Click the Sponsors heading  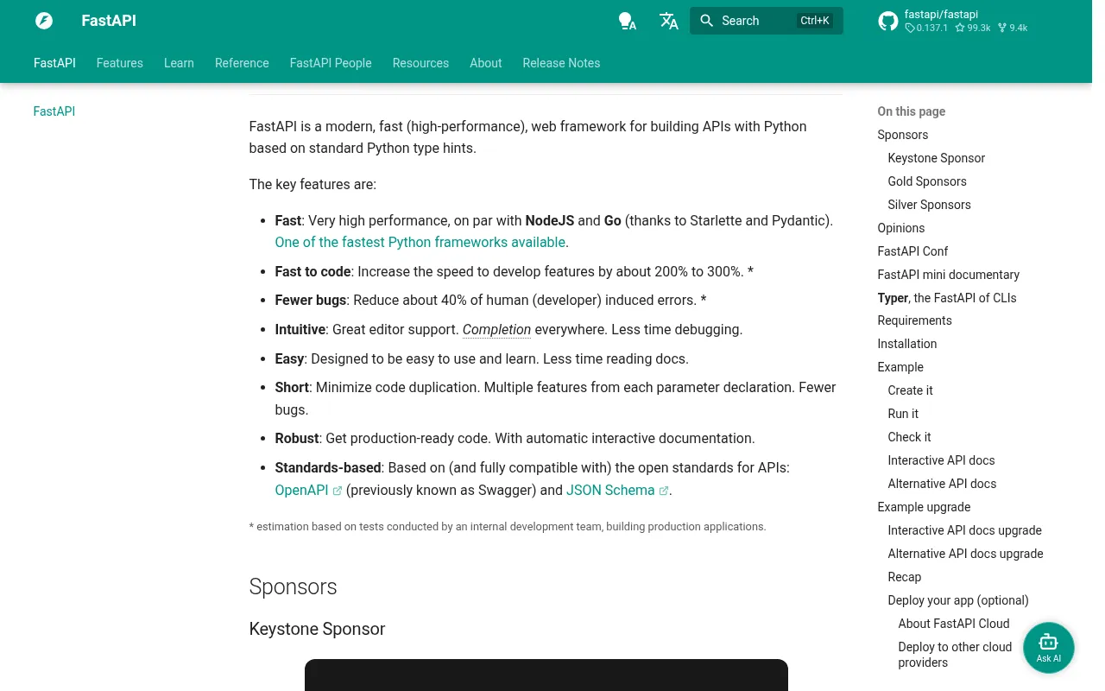point(293,586)
